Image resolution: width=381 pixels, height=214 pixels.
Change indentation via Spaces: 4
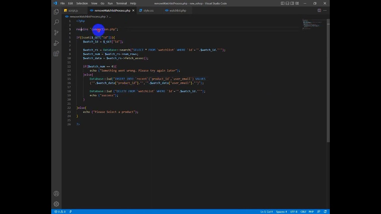pos(281,212)
